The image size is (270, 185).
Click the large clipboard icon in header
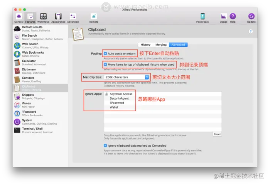(x=78, y=34)
